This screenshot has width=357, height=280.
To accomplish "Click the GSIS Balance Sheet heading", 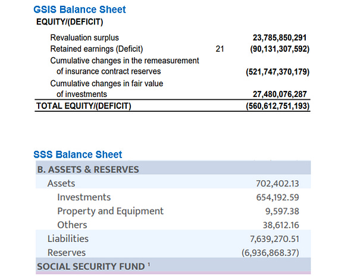I will pos(80,10).
